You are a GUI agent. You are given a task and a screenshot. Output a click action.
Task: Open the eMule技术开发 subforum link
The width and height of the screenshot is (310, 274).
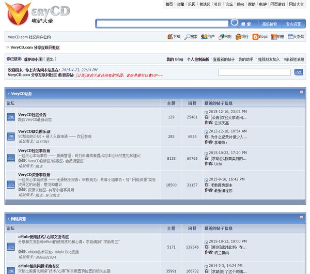click(x=40, y=252)
